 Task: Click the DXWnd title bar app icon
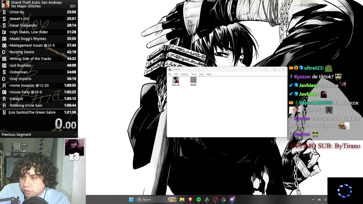point(170,69)
